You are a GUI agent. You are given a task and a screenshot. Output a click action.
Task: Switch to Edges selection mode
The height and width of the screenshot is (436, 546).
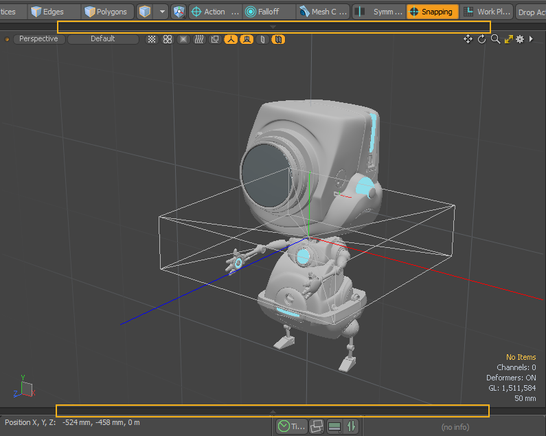[47, 12]
